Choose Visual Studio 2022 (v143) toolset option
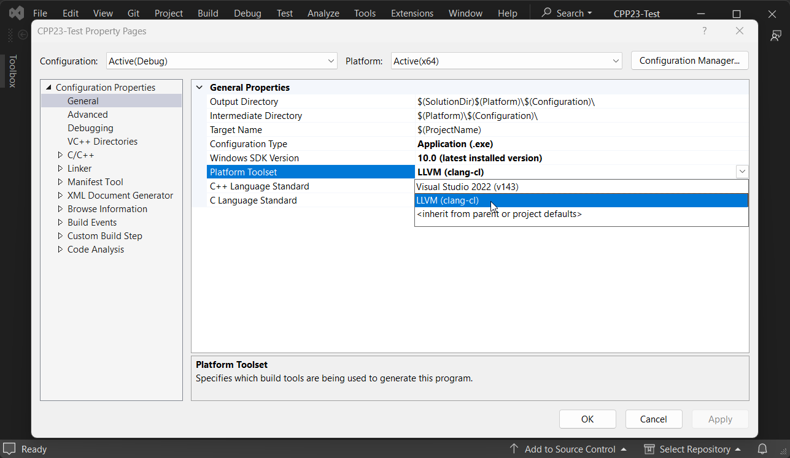 click(581, 186)
